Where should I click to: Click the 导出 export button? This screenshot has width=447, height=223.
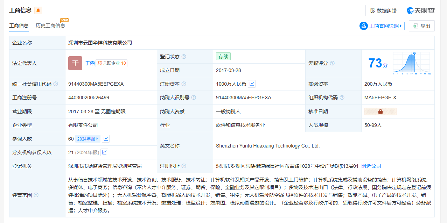click(x=421, y=26)
